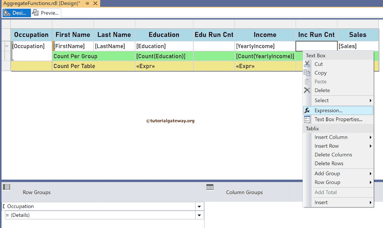
Task: Select the Sales header cell
Action: coord(358,35)
